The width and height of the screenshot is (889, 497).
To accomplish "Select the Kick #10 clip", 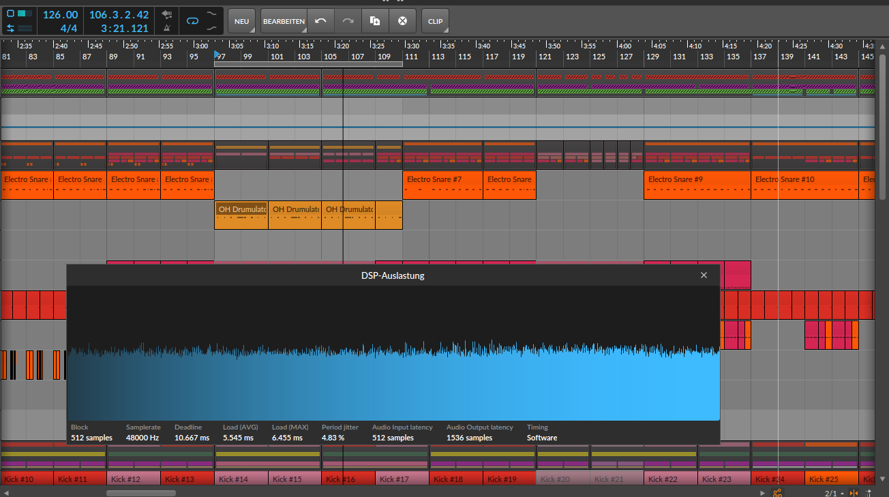I will [27, 479].
